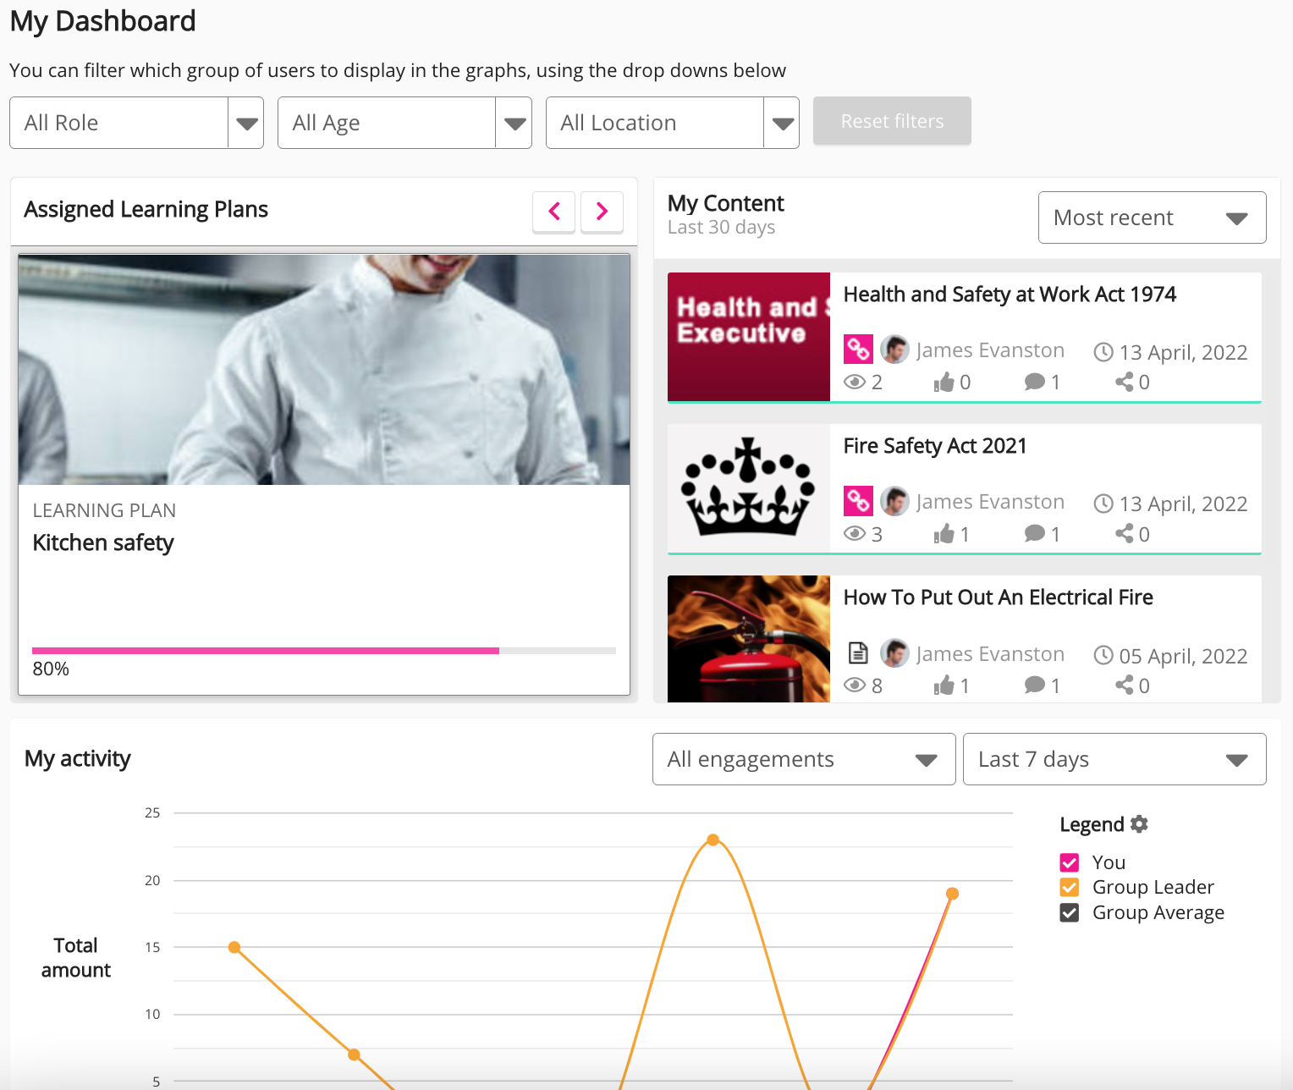Viewport: 1293px width, 1090px height.
Task: Open the Most recent sorting dropdown
Action: (1152, 217)
